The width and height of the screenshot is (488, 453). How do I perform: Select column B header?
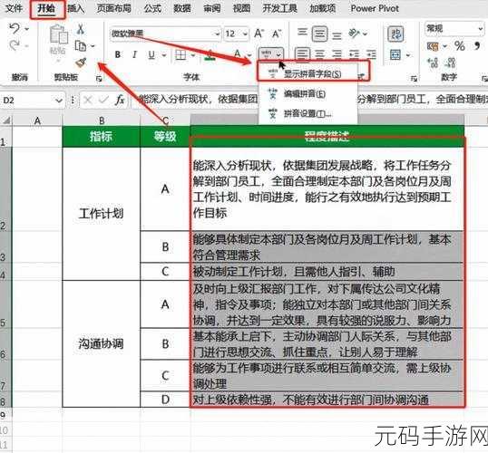pyautogui.click(x=102, y=120)
